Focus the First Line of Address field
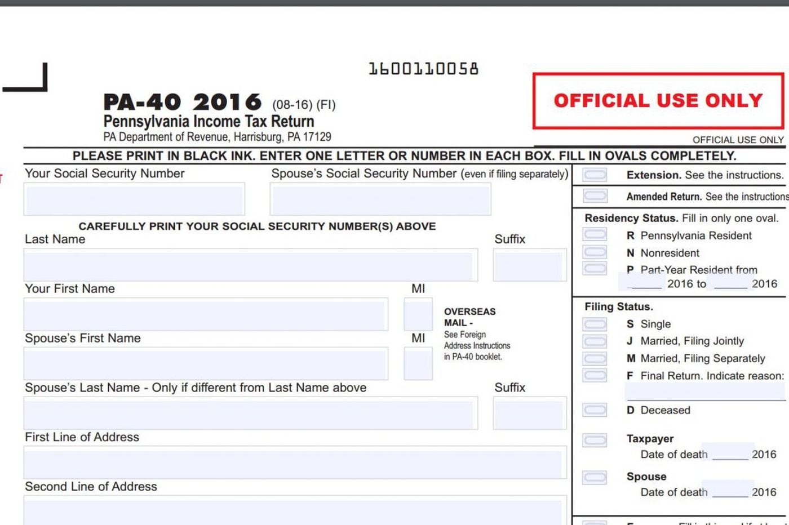 pos(295,463)
